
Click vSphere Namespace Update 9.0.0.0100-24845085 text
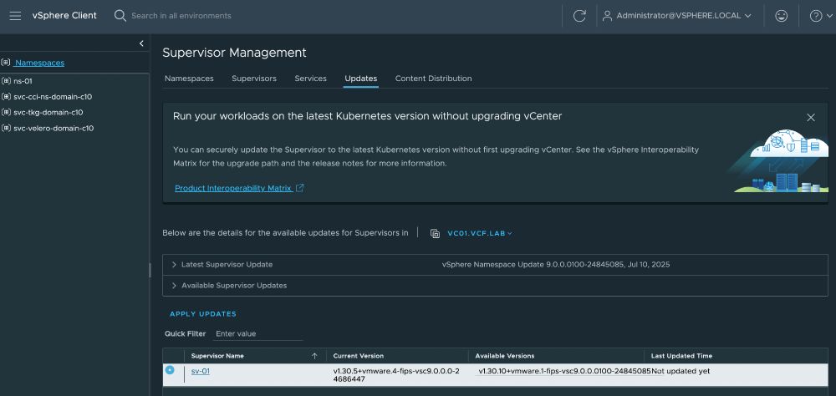pyautogui.click(x=556, y=264)
